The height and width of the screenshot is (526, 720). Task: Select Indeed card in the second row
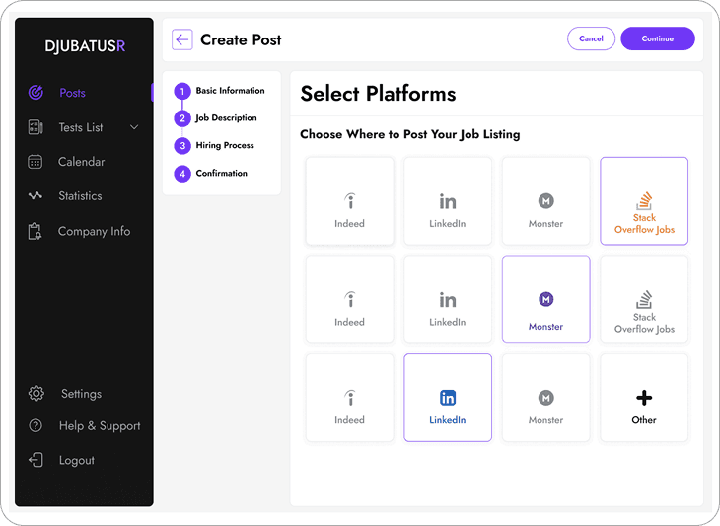(x=350, y=300)
